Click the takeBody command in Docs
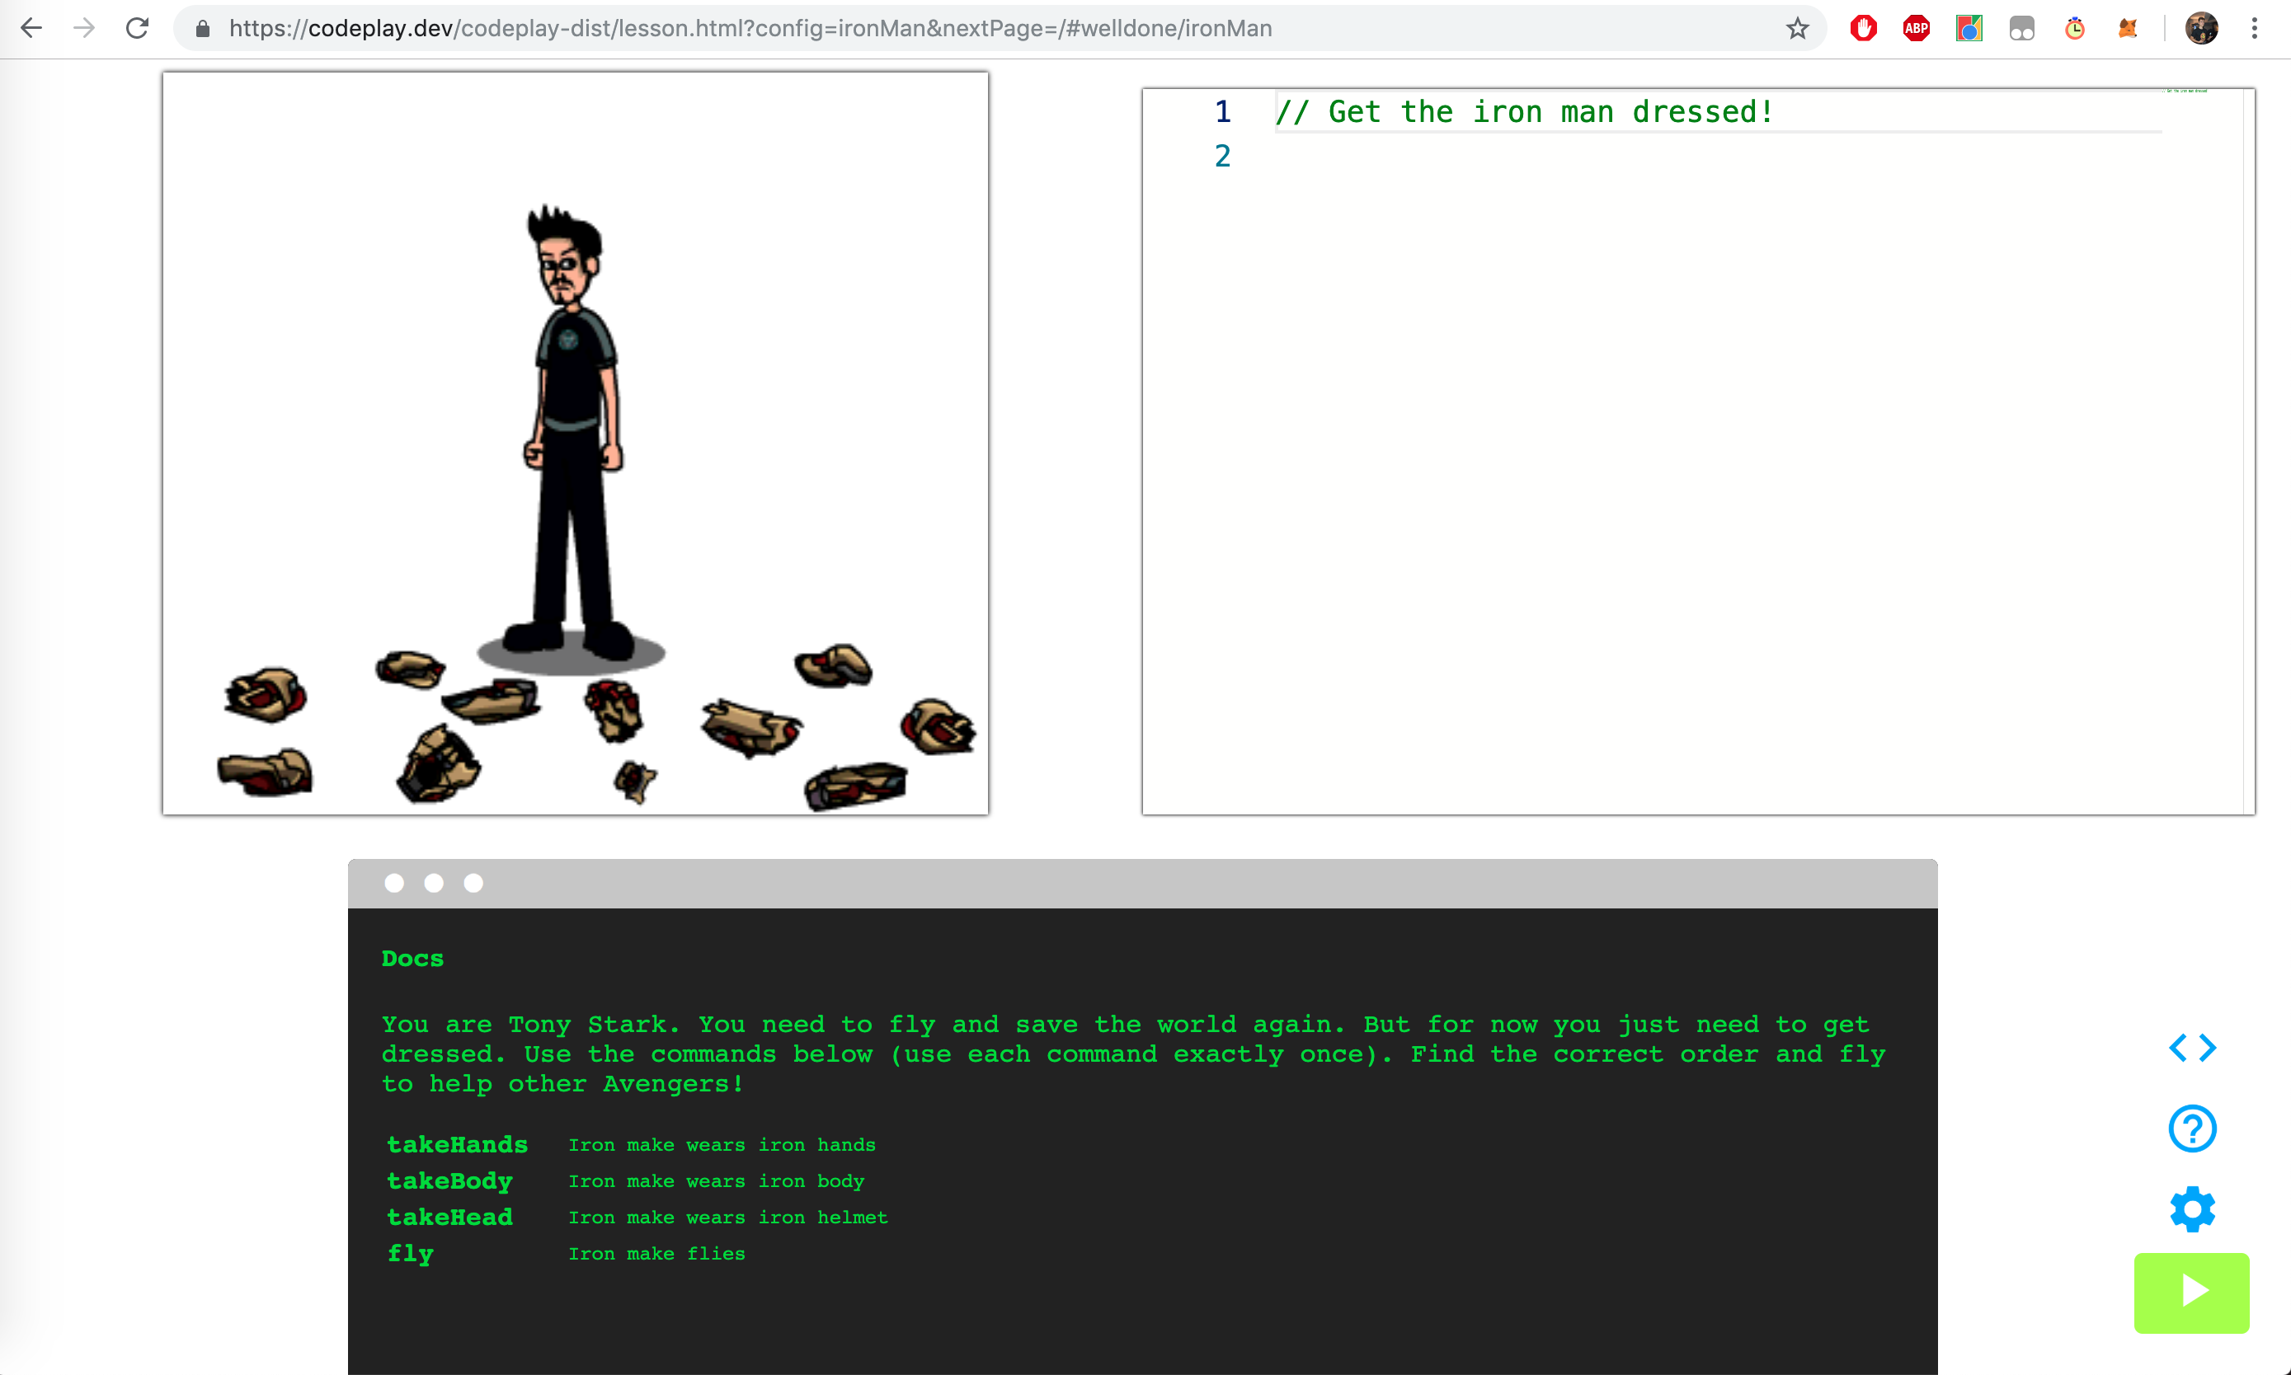The height and width of the screenshot is (1375, 2291). pos(449,1180)
